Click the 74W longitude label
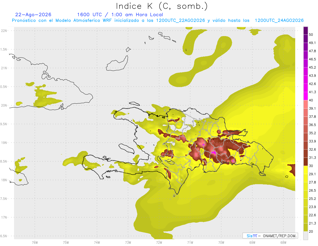The height and width of the screenshot is (246, 318). click(x=97, y=242)
